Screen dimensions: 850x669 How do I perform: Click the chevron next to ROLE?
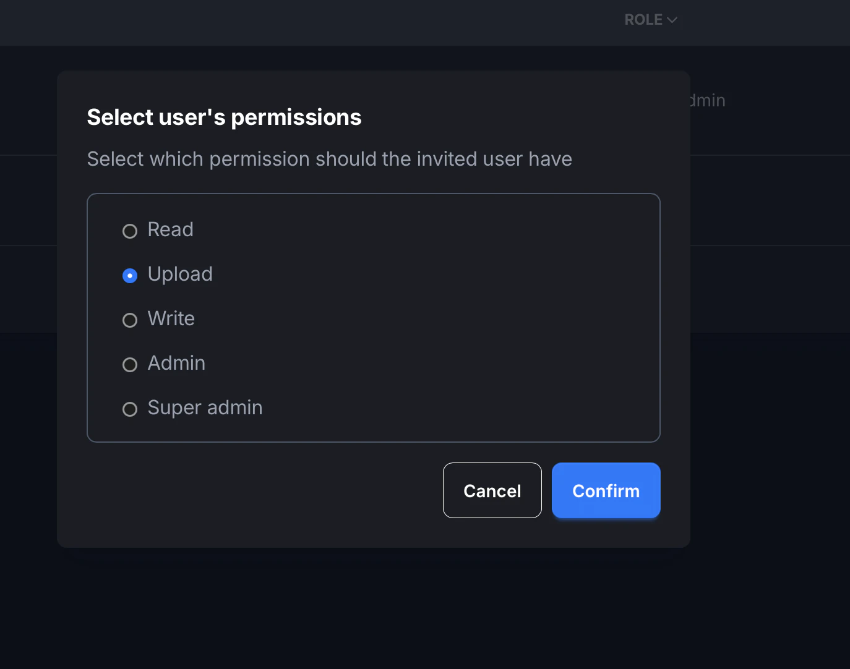coord(672,19)
